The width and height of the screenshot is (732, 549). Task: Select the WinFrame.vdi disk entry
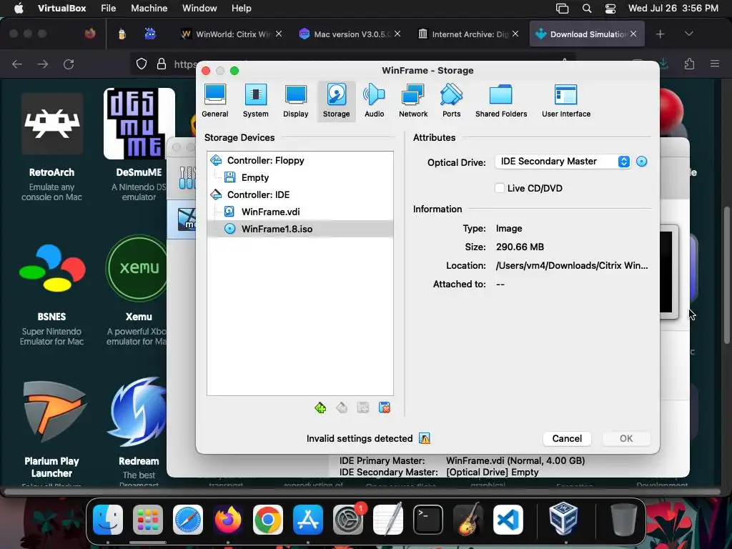pos(300,212)
